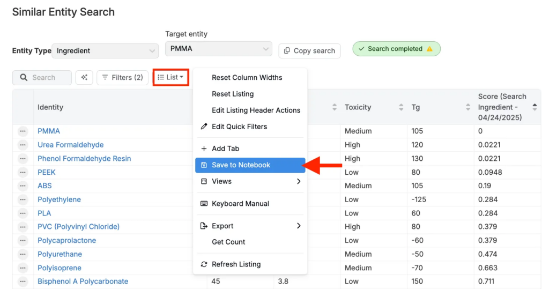Open the row actions icon for PEEK
This screenshot has width=549, height=289.
[23, 172]
